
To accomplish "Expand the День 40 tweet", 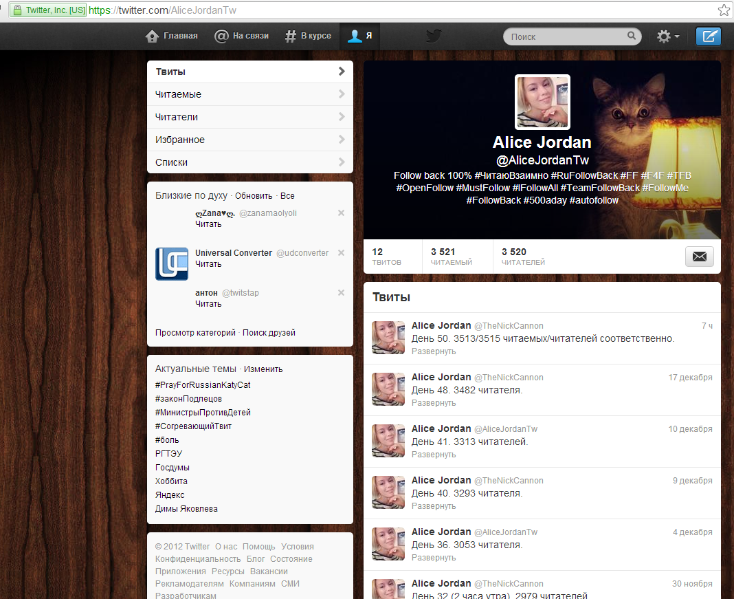I will pyautogui.click(x=434, y=505).
